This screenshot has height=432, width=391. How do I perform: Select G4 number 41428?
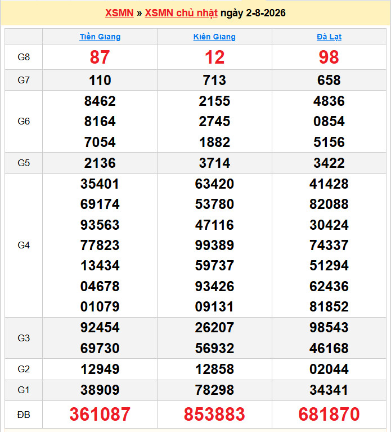(329, 184)
